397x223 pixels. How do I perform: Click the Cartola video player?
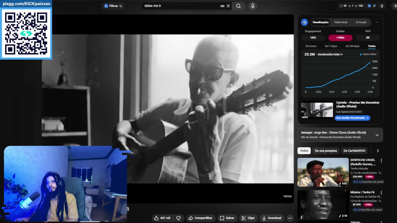click(168, 108)
